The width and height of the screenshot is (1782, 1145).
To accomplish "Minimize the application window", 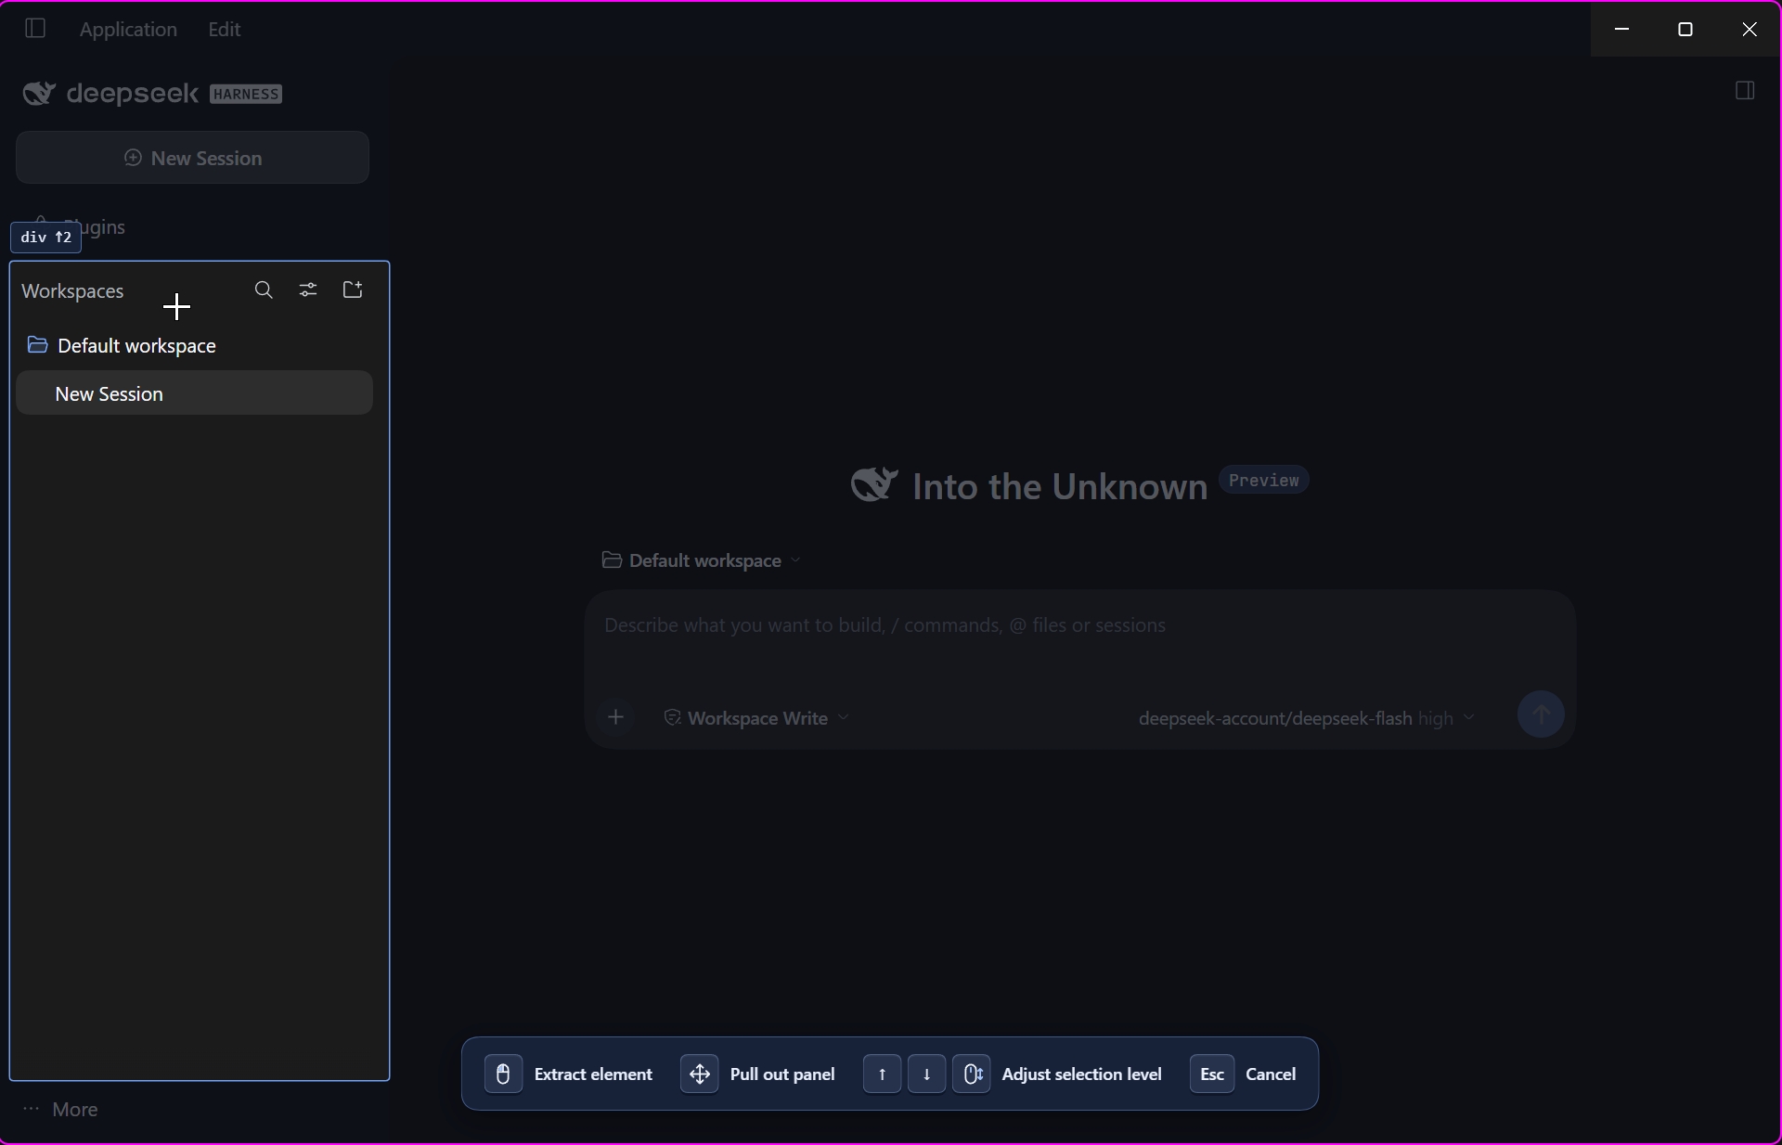I will 1622,29.
